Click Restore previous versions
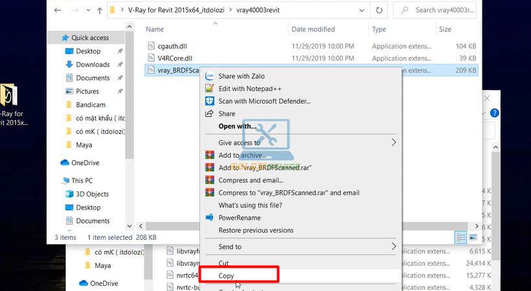Image resolution: width=531 pixels, height=291 pixels. [256, 230]
